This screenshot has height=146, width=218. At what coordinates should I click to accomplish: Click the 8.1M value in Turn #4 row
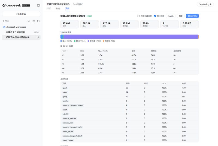(x=100, y=68)
